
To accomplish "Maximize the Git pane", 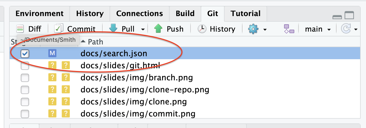I will pos(349,16).
